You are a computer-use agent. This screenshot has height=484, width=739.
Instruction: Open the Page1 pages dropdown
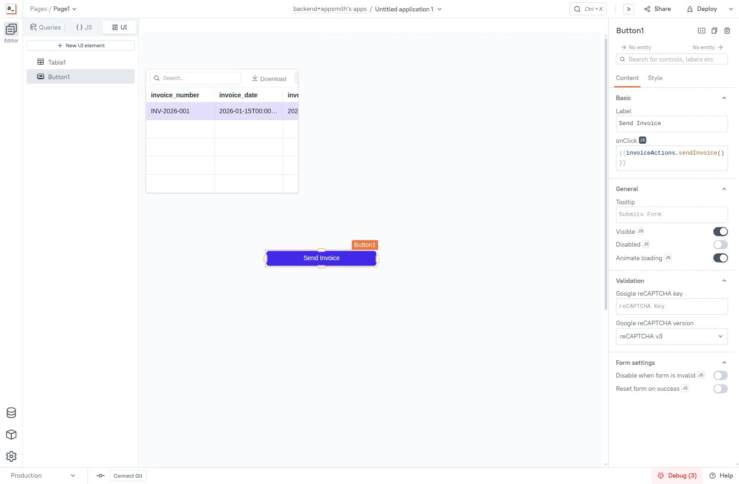pyautogui.click(x=65, y=9)
